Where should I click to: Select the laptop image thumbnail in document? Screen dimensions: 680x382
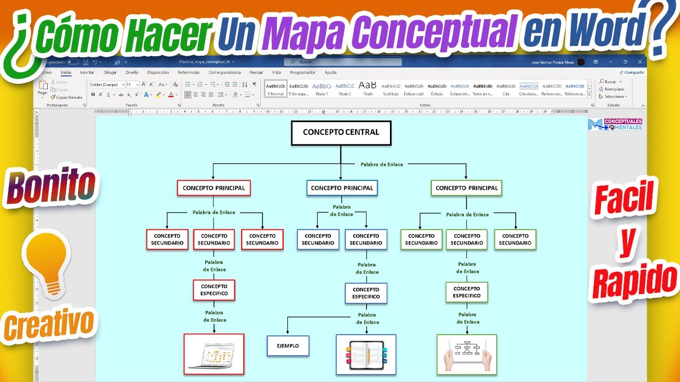click(x=214, y=354)
